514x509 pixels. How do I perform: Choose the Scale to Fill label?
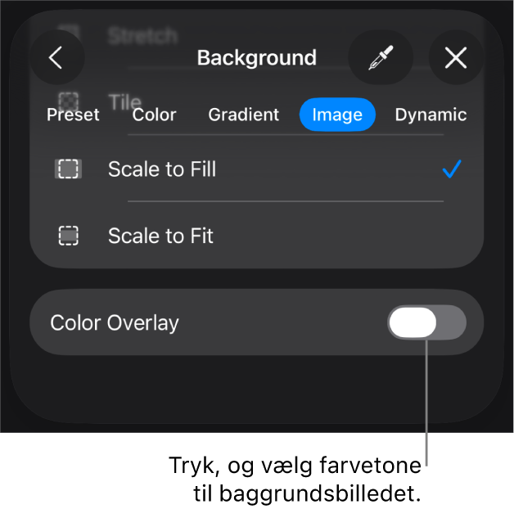click(162, 169)
